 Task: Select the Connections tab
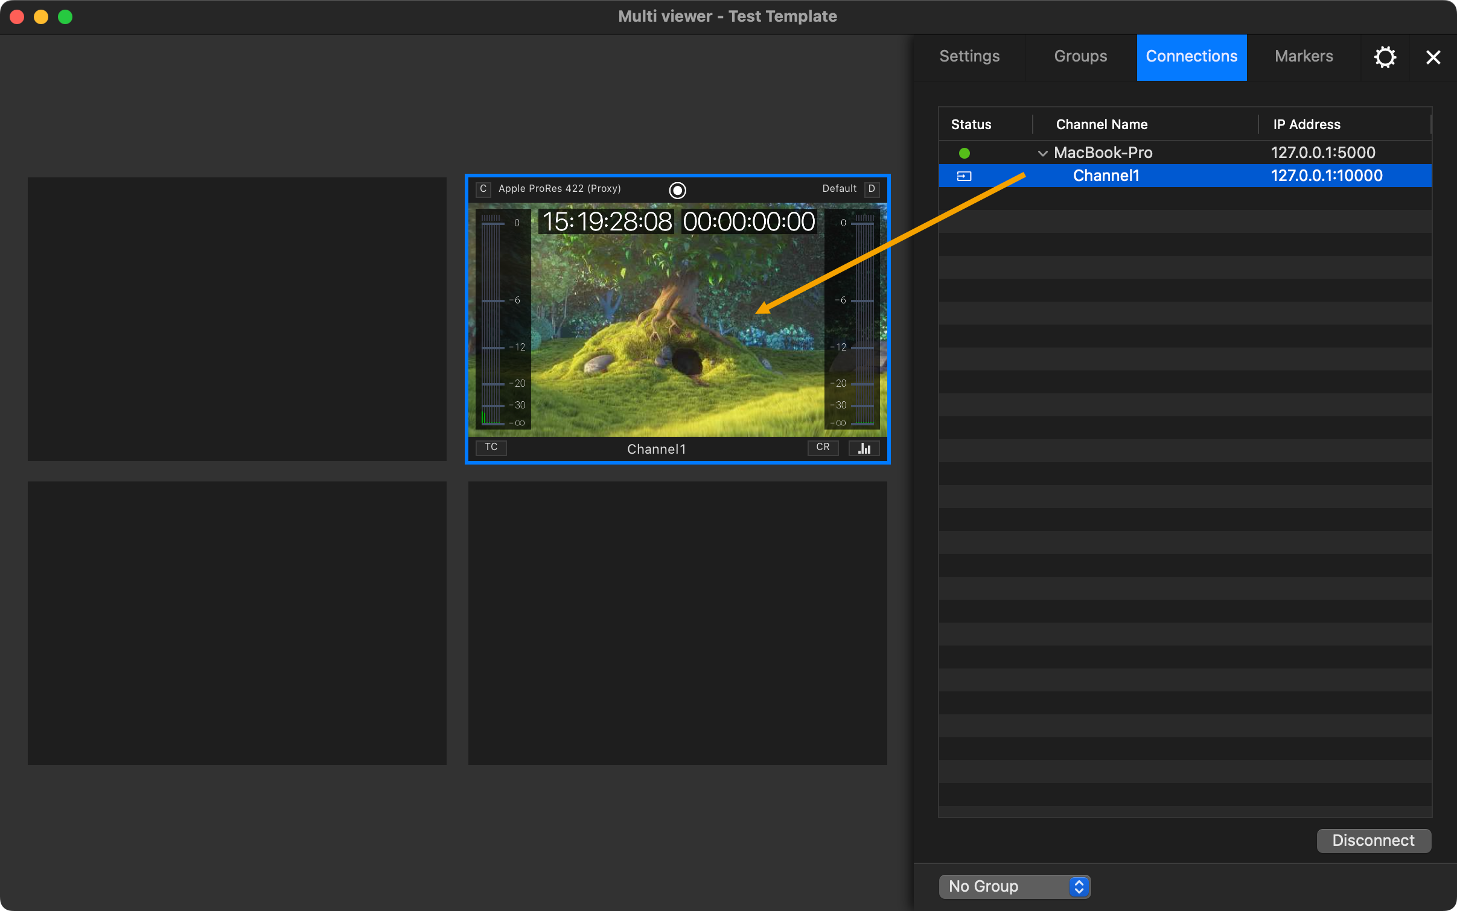click(x=1191, y=56)
